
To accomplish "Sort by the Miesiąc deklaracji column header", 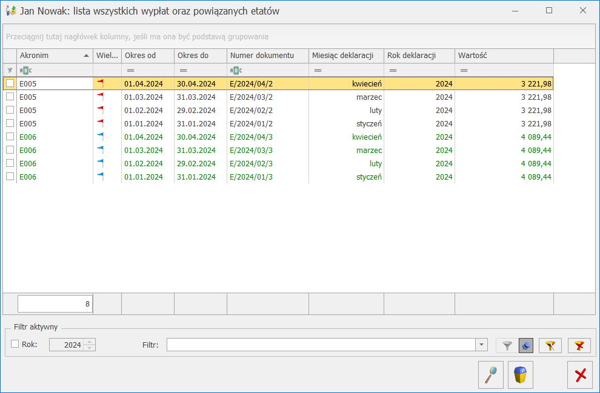I will coord(346,56).
